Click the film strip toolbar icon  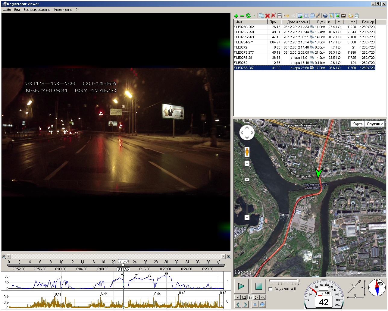pos(343,16)
